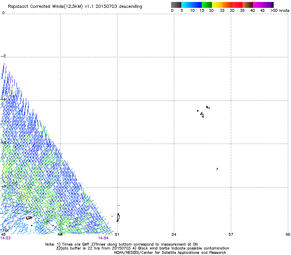Click the island cluster between 54 and 57
This screenshot has width=291, height=255.
(203, 112)
